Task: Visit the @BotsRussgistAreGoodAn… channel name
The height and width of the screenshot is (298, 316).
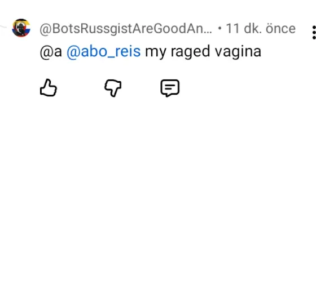Action: coord(126,29)
